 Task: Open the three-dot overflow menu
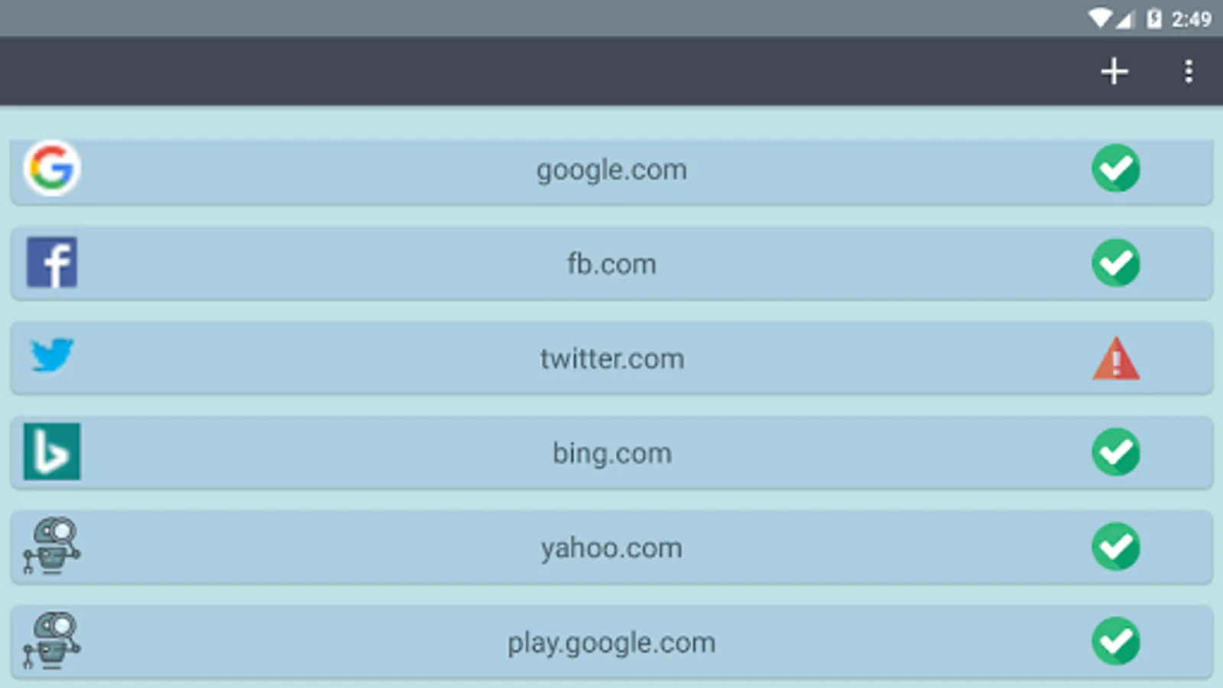tap(1188, 71)
